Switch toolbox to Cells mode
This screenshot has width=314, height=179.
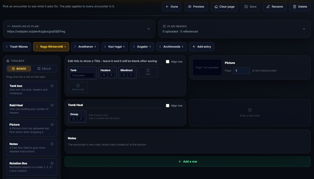click(44, 69)
